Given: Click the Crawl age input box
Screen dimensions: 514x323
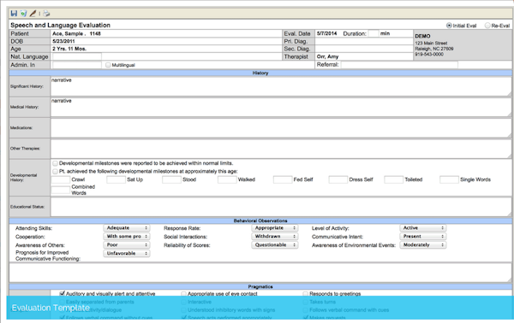Looking at the screenshot, I should [x=61, y=179].
